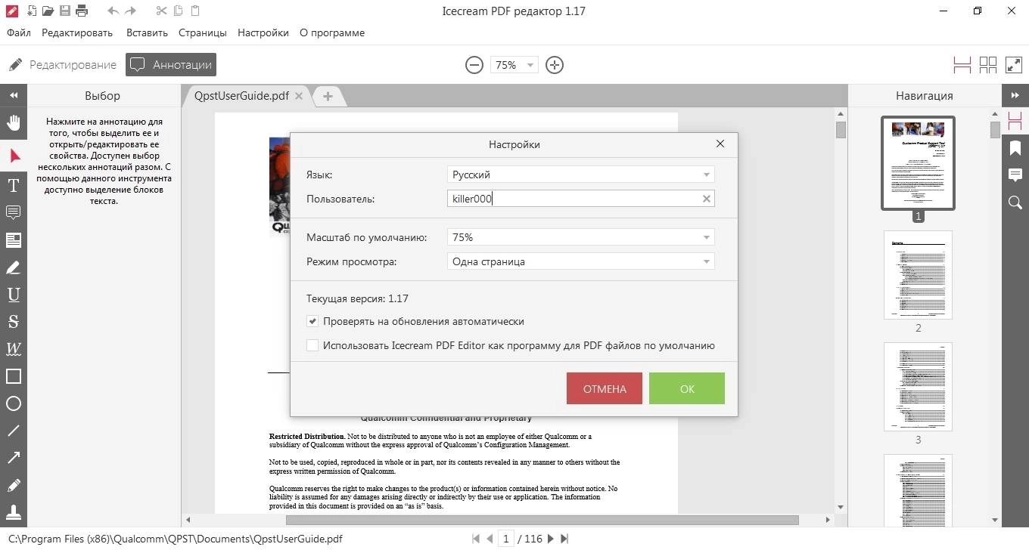Go to next page arrow

click(x=551, y=539)
